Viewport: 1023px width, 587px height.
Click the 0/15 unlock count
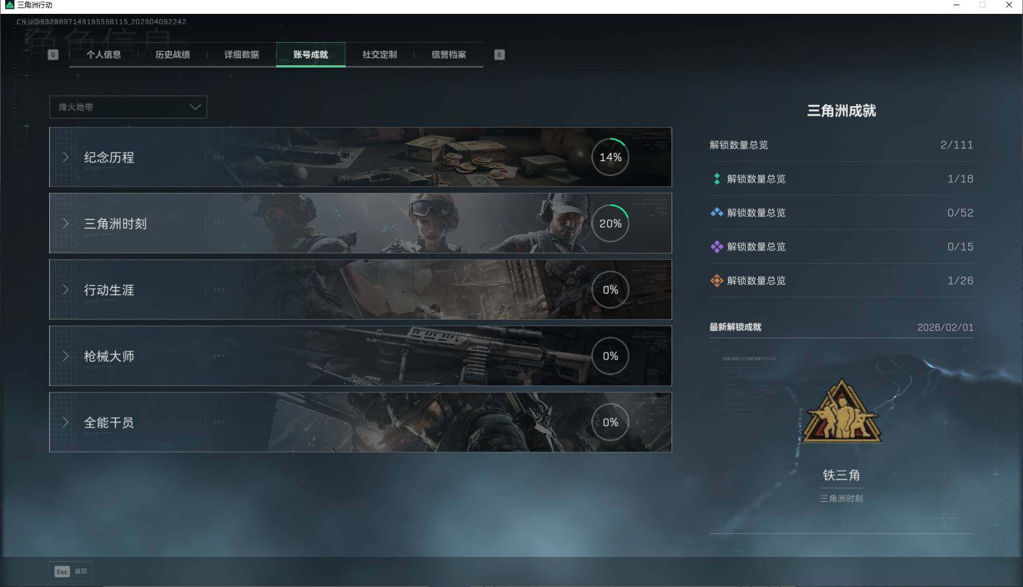[x=960, y=247]
